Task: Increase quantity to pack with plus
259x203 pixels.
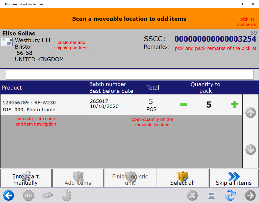Action: click(x=235, y=104)
